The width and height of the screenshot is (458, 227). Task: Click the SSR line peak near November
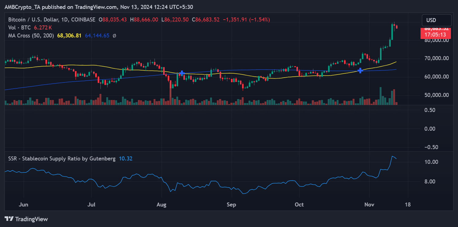[x=393, y=157]
